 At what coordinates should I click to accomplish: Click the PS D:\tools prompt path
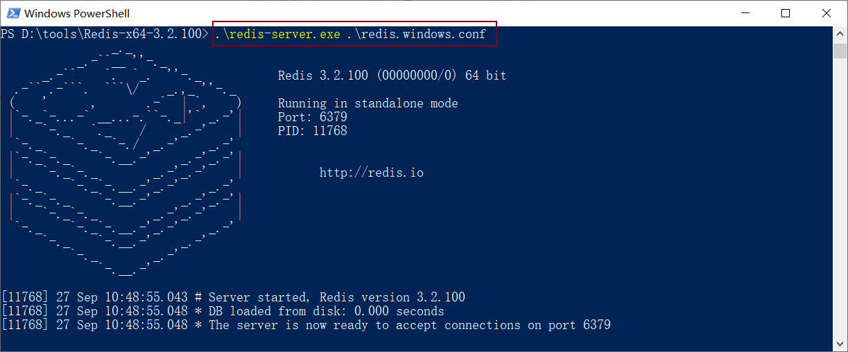point(104,34)
